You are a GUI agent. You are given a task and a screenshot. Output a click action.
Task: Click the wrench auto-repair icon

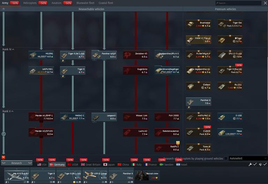(x=250, y=164)
